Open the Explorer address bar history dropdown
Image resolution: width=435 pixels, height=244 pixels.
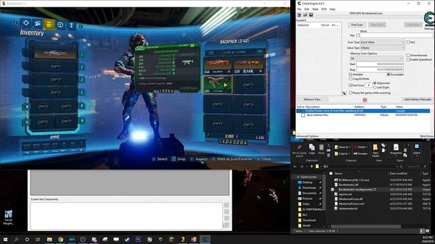[x=397, y=167]
